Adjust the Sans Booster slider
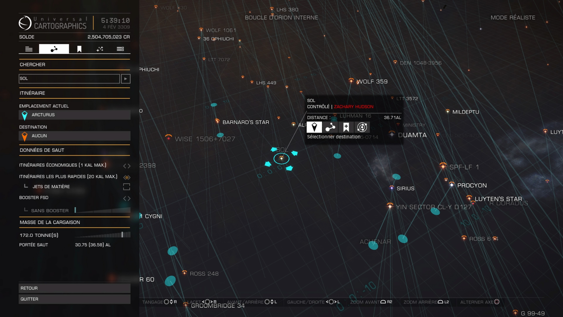The image size is (563, 317). tap(103, 210)
